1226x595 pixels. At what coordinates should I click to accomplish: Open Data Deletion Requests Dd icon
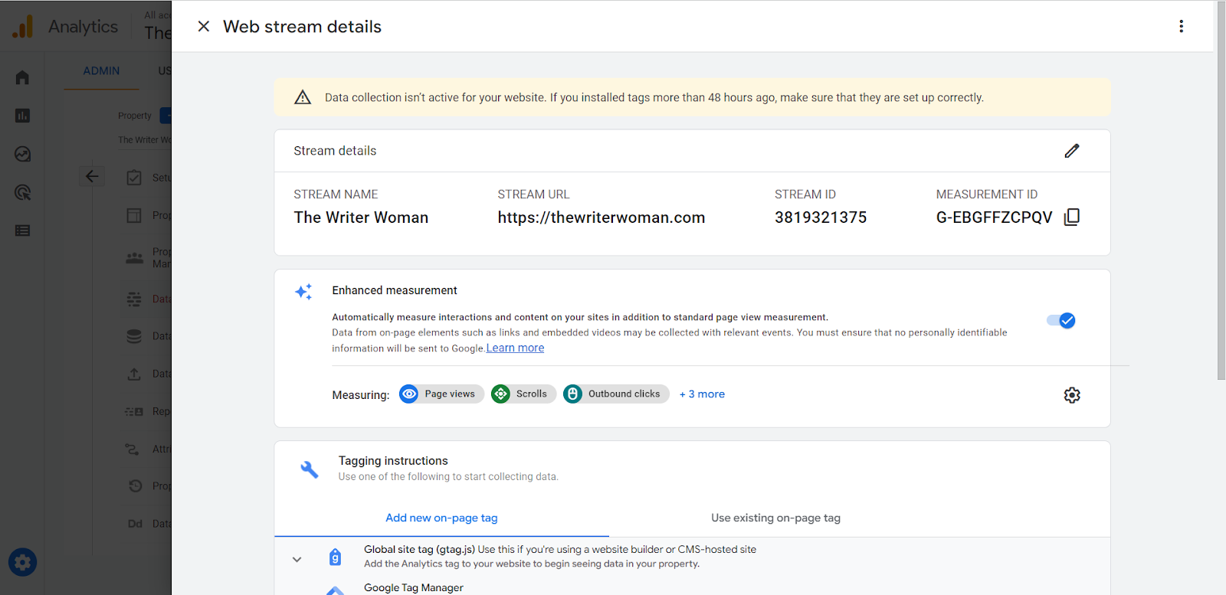(x=135, y=524)
